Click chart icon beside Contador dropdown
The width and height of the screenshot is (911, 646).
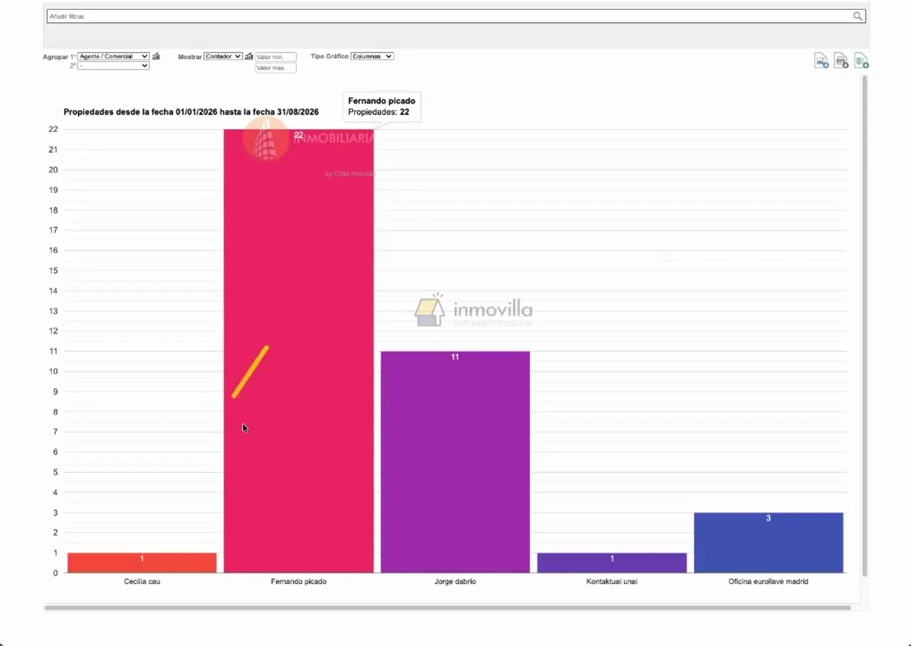pos(249,56)
